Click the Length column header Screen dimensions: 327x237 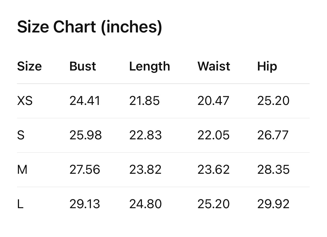coord(150,67)
